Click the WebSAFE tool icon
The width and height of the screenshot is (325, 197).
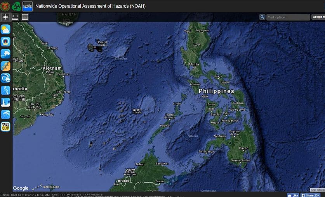point(5,127)
